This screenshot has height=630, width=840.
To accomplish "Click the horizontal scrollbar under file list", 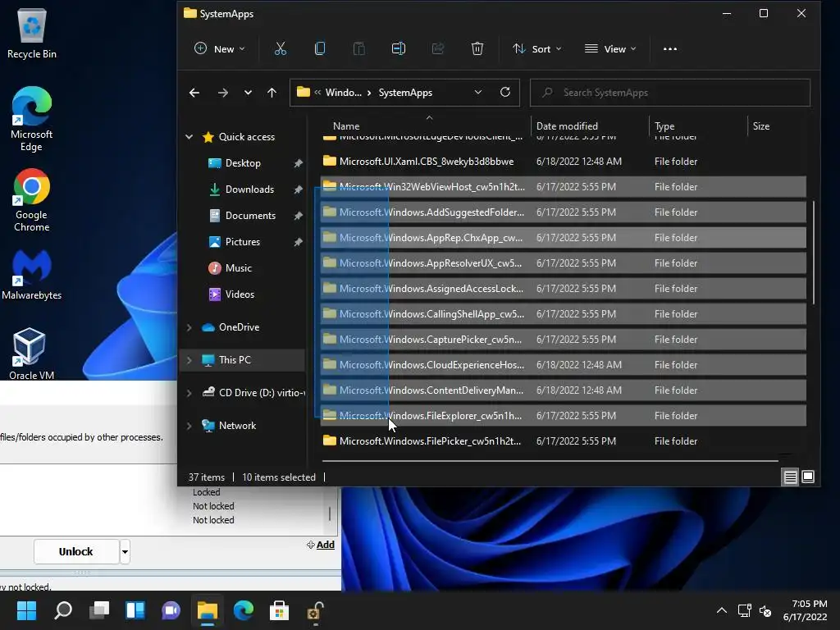I will [x=550, y=460].
